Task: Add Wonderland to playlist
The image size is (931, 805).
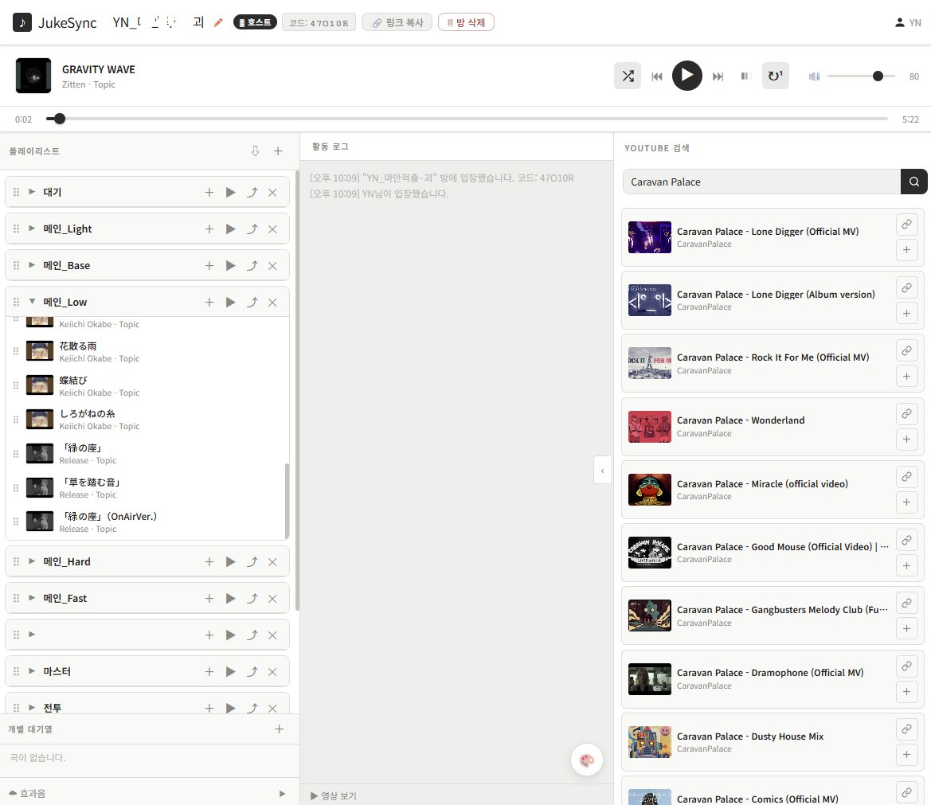Action: [x=906, y=440]
